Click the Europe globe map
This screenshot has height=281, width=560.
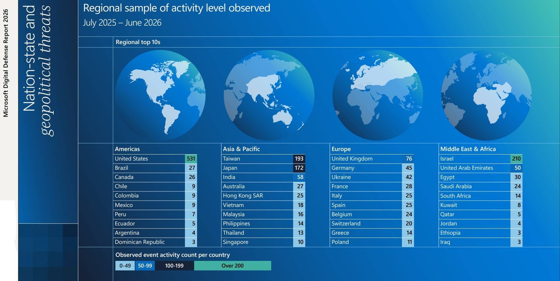coord(378,95)
